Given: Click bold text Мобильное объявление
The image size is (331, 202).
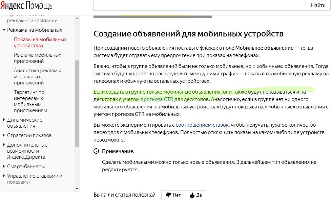Looking at the screenshot, I should [264, 48].
